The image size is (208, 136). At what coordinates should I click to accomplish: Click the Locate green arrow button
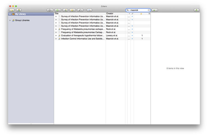pos(154,10)
